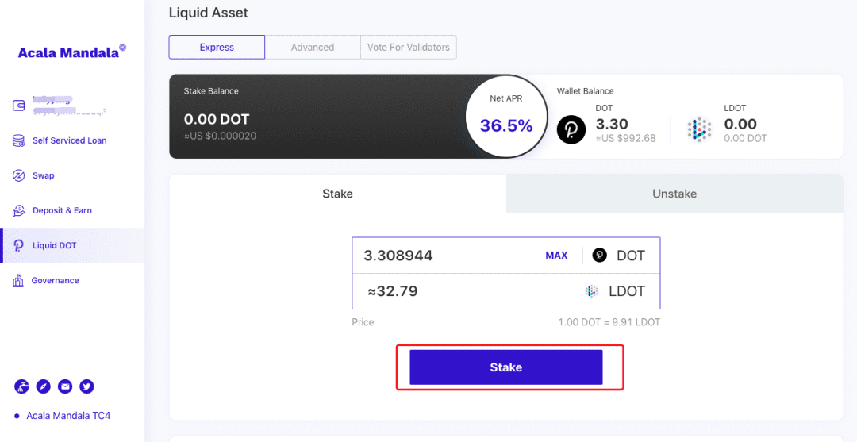This screenshot has height=442, width=857.
Task: Click the network status dot beside Acala Mandala TC4
Action: 17,416
